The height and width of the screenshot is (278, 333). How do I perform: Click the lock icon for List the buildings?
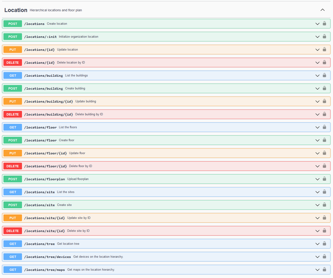(324, 75)
